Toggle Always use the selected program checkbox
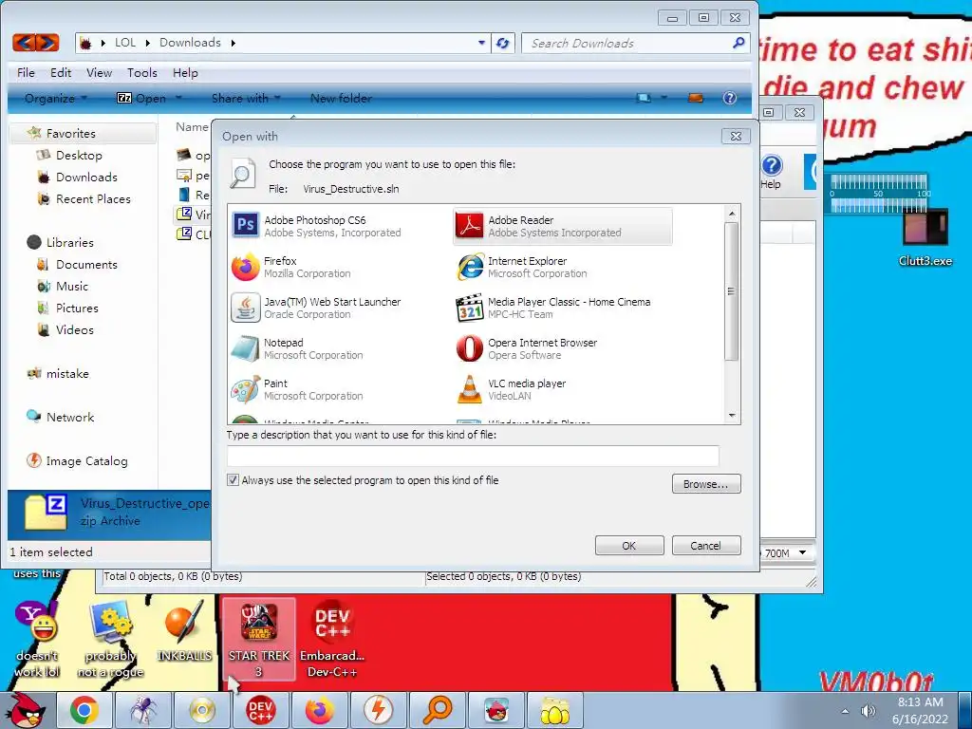This screenshot has width=972, height=729. pos(233,479)
